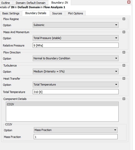
Task: Open the Plot Options tab
Action: pyautogui.click(x=75, y=13)
